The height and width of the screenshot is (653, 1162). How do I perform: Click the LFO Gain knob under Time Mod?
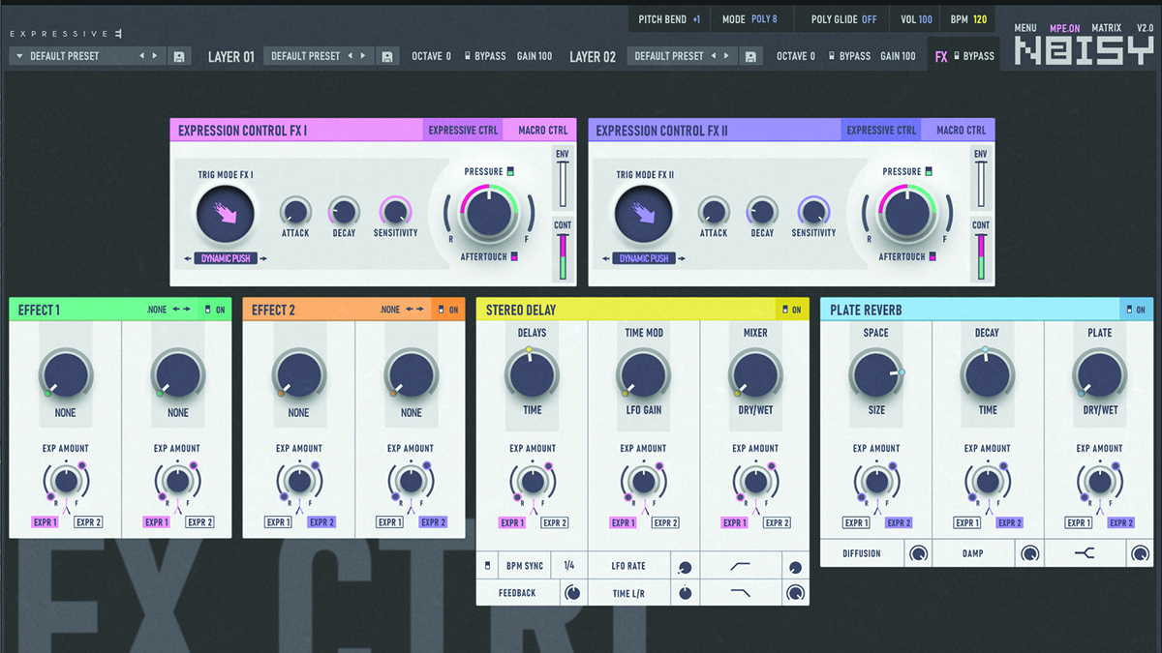pyautogui.click(x=644, y=374)
